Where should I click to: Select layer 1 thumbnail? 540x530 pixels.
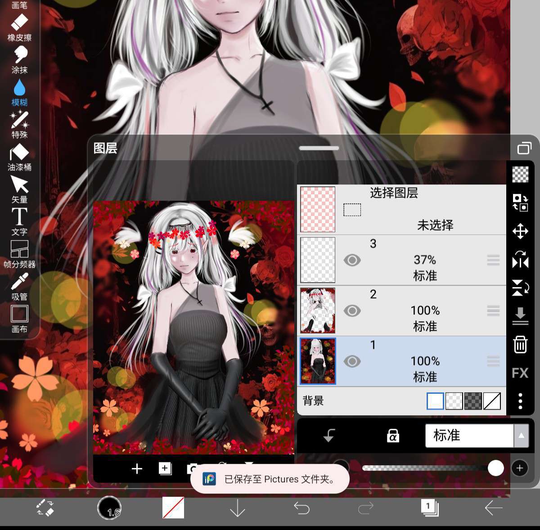pos(318,361)
